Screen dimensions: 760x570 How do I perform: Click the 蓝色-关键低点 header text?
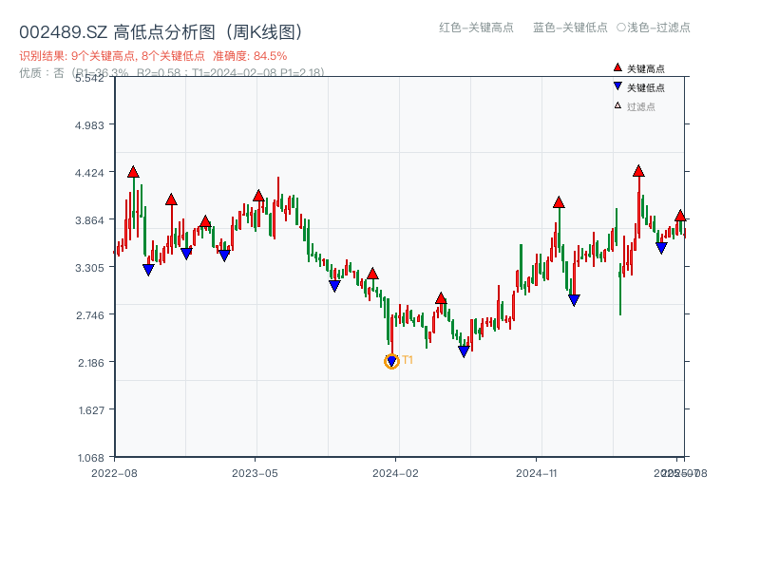click(x=570, y=28)
